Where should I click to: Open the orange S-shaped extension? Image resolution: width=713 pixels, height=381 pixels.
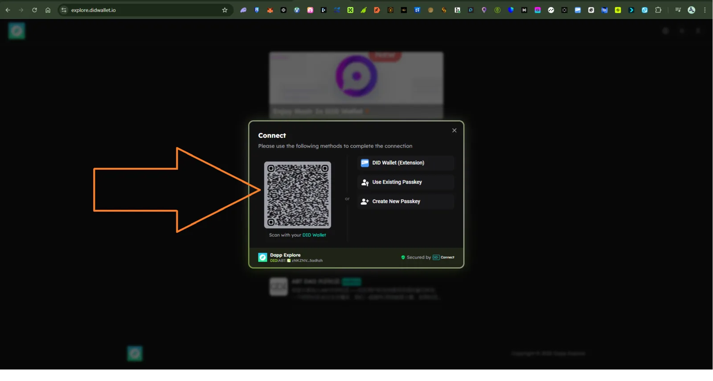(444, 10)
